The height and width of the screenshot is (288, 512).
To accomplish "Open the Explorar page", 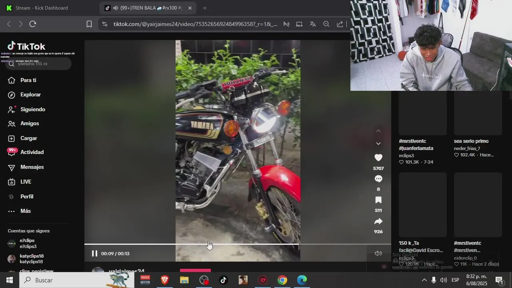I will pos(30,95).
